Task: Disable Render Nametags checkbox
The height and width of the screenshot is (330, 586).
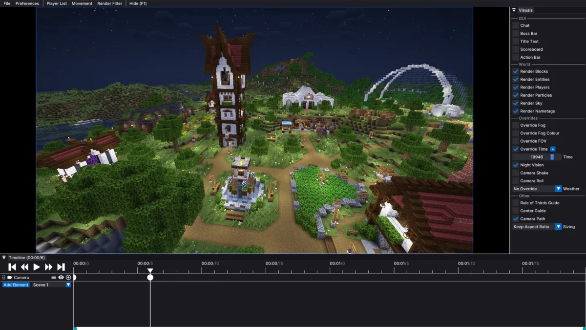Action: coord(516,111)
